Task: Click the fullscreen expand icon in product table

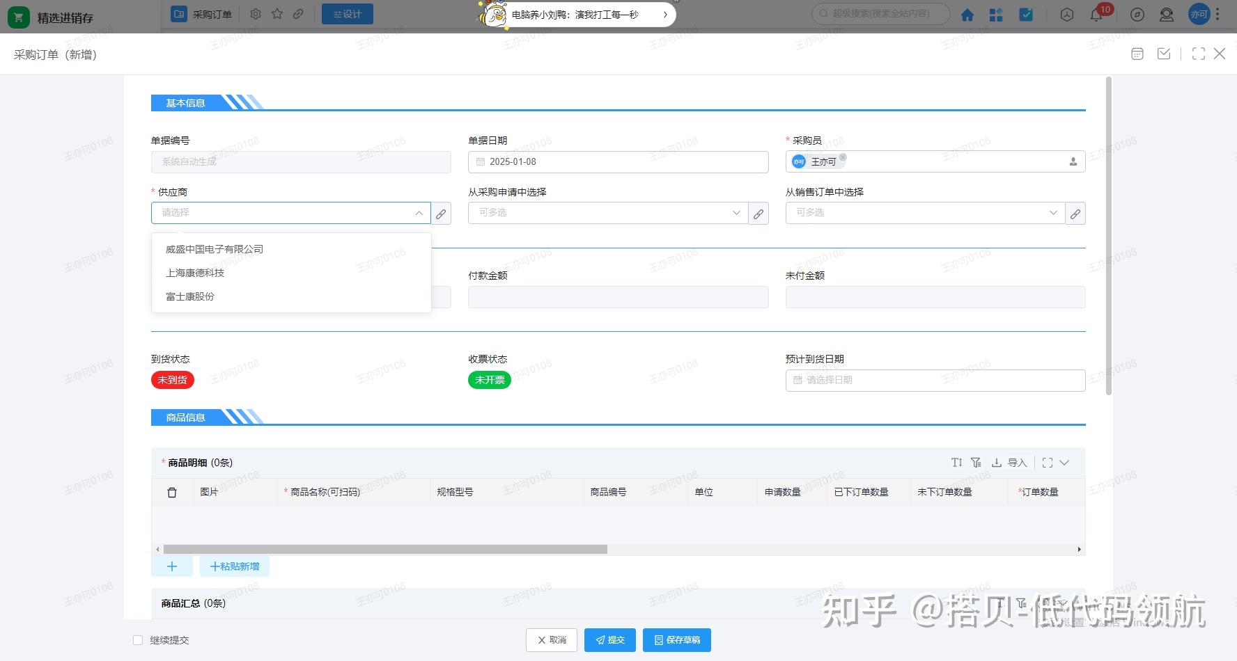Action: (1048, 462)
